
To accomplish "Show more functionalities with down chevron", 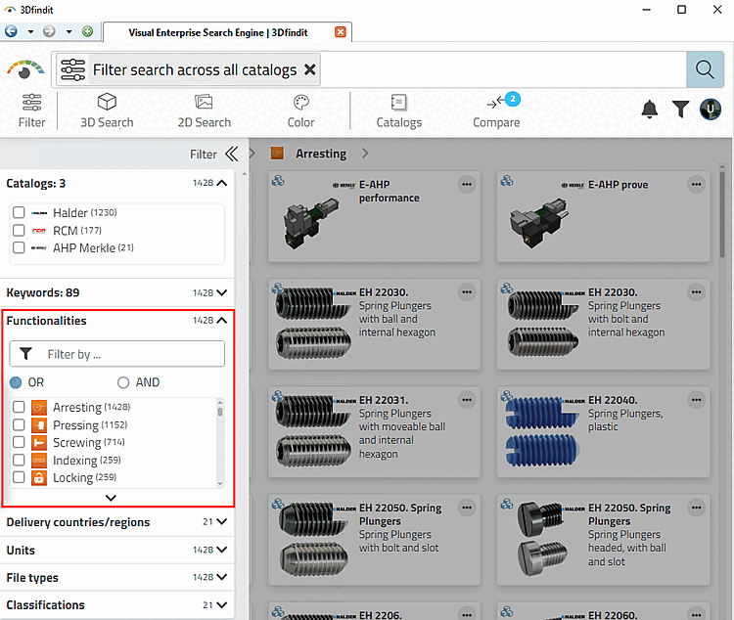I will 111,497.
